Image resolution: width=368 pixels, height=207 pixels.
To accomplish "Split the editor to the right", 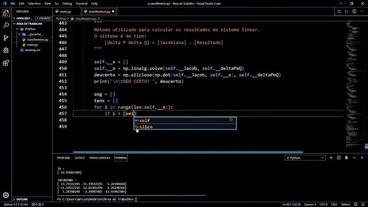I will click(354, 11).
